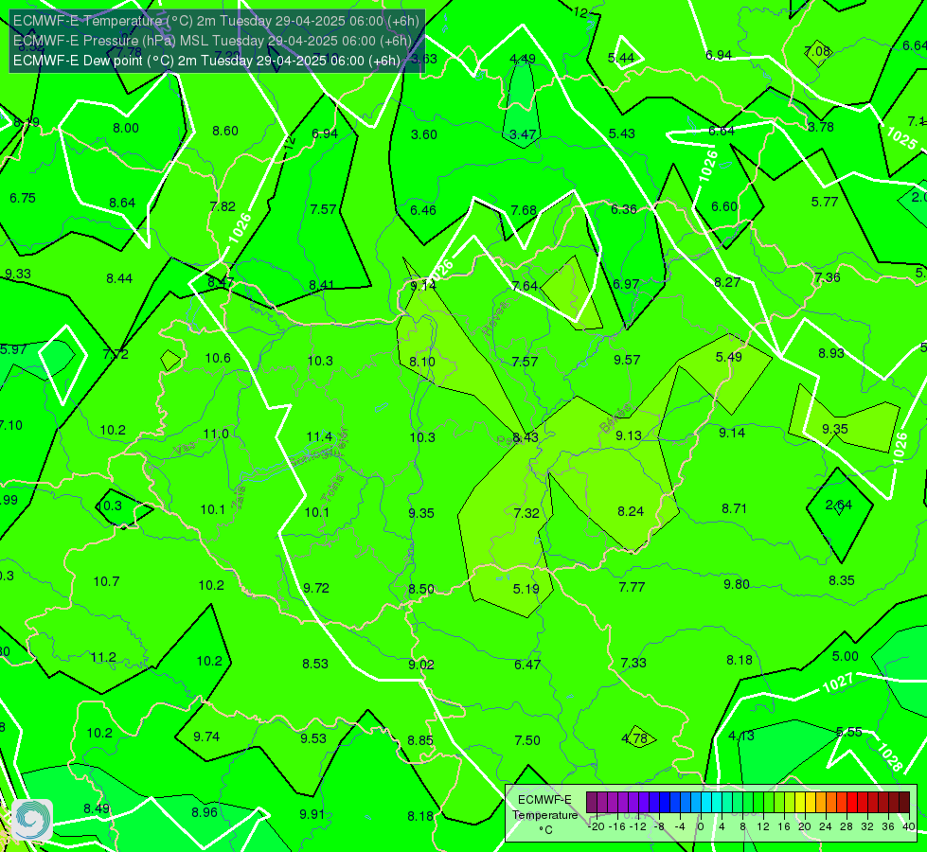Click the Békés county label
927x852 pixels.
tap(615, 418)
